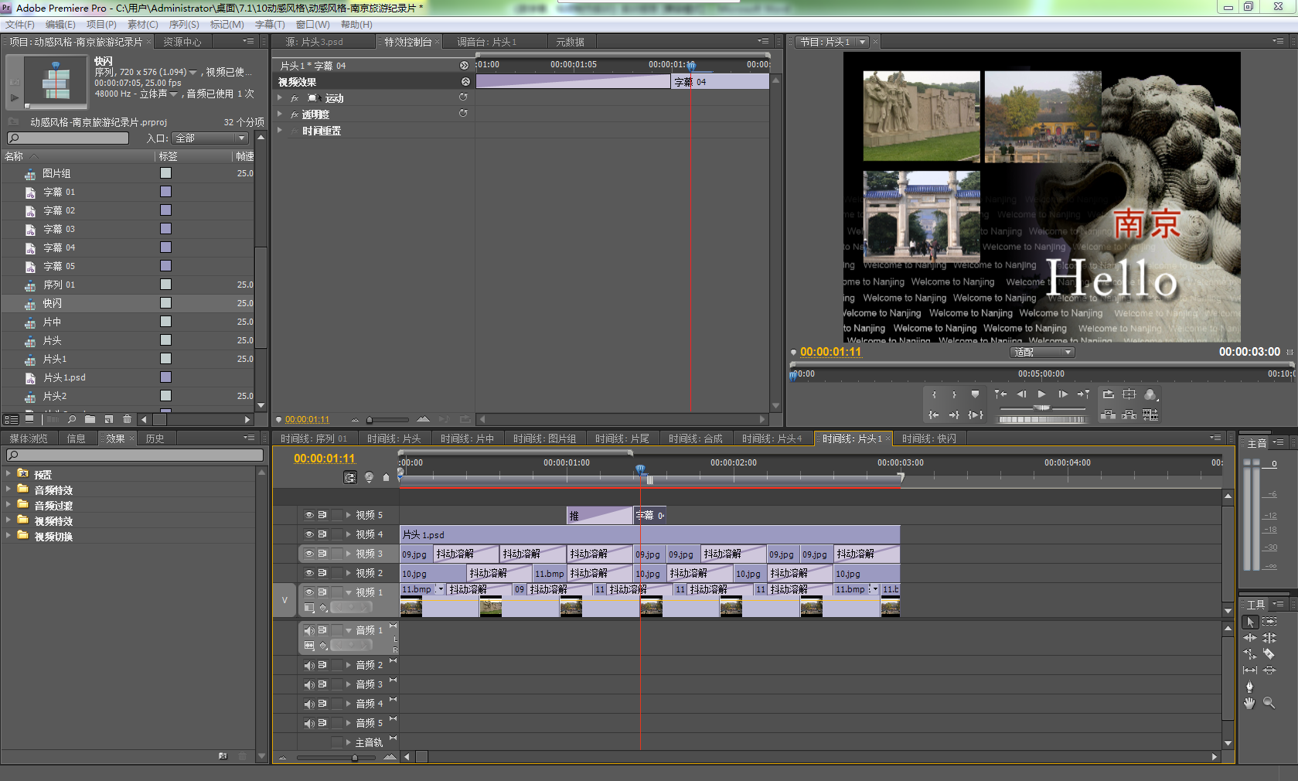Expand the 运动 effect properties
Image resolution: width=1298 pixels, height=781 pixels.
pos(280,98)
